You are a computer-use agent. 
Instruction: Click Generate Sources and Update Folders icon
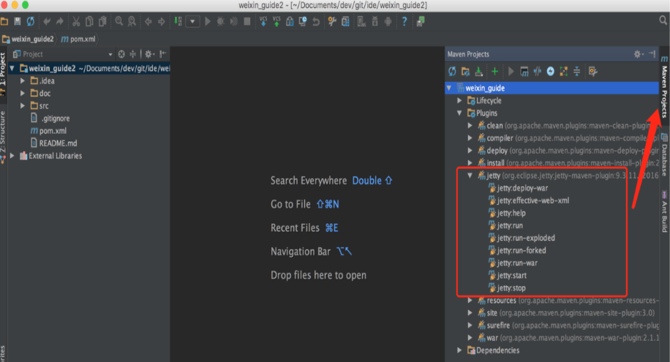(465, 72)
